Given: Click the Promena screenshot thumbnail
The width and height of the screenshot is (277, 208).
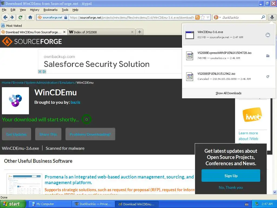Looking at the screenshot, I should (24, 184).
